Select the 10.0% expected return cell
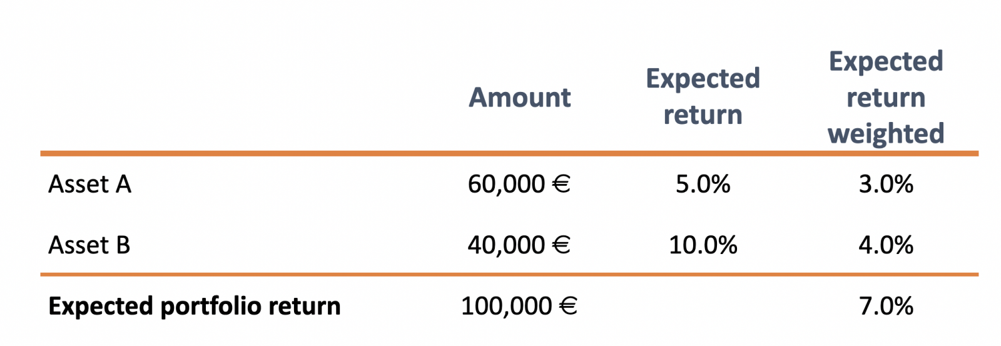1001x346 pixels. click(x=703, y=245)
